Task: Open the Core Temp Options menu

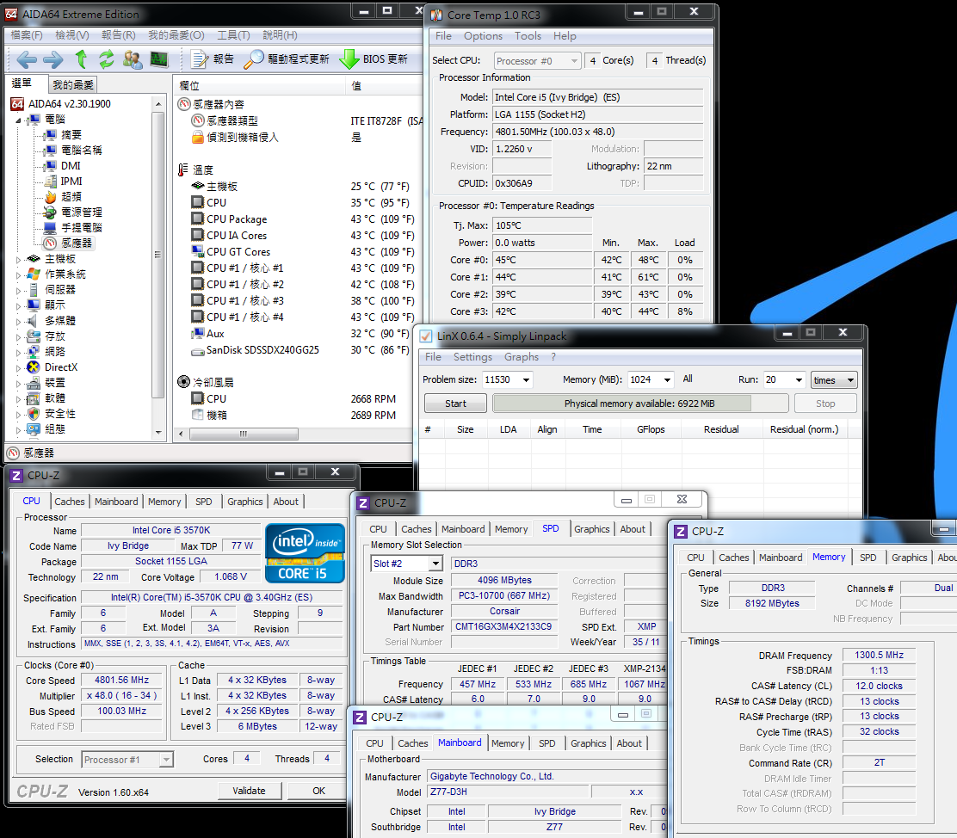Action: click(x=483, y=36)
